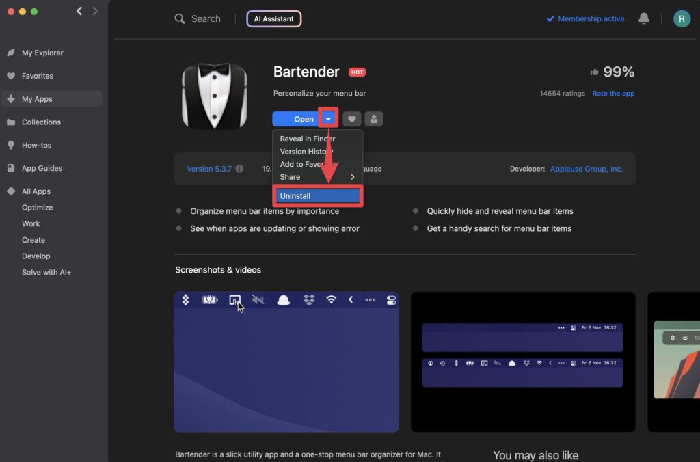Open the third partially visible screenshot
700x462 pixels.
[673, 362]
